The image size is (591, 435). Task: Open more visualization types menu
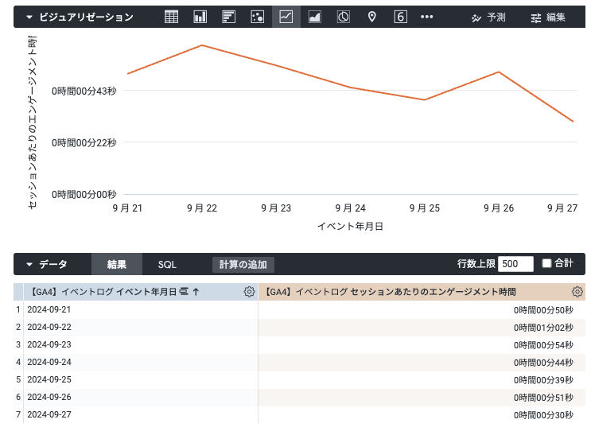tap(427, 17)
